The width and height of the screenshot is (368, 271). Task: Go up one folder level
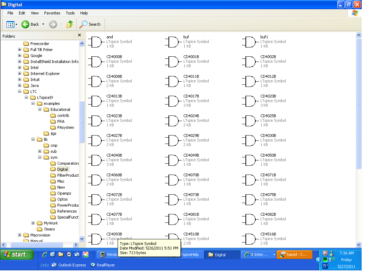70,24
